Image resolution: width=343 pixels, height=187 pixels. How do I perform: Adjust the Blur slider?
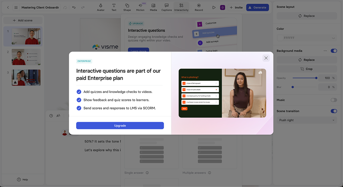point(304,87)
